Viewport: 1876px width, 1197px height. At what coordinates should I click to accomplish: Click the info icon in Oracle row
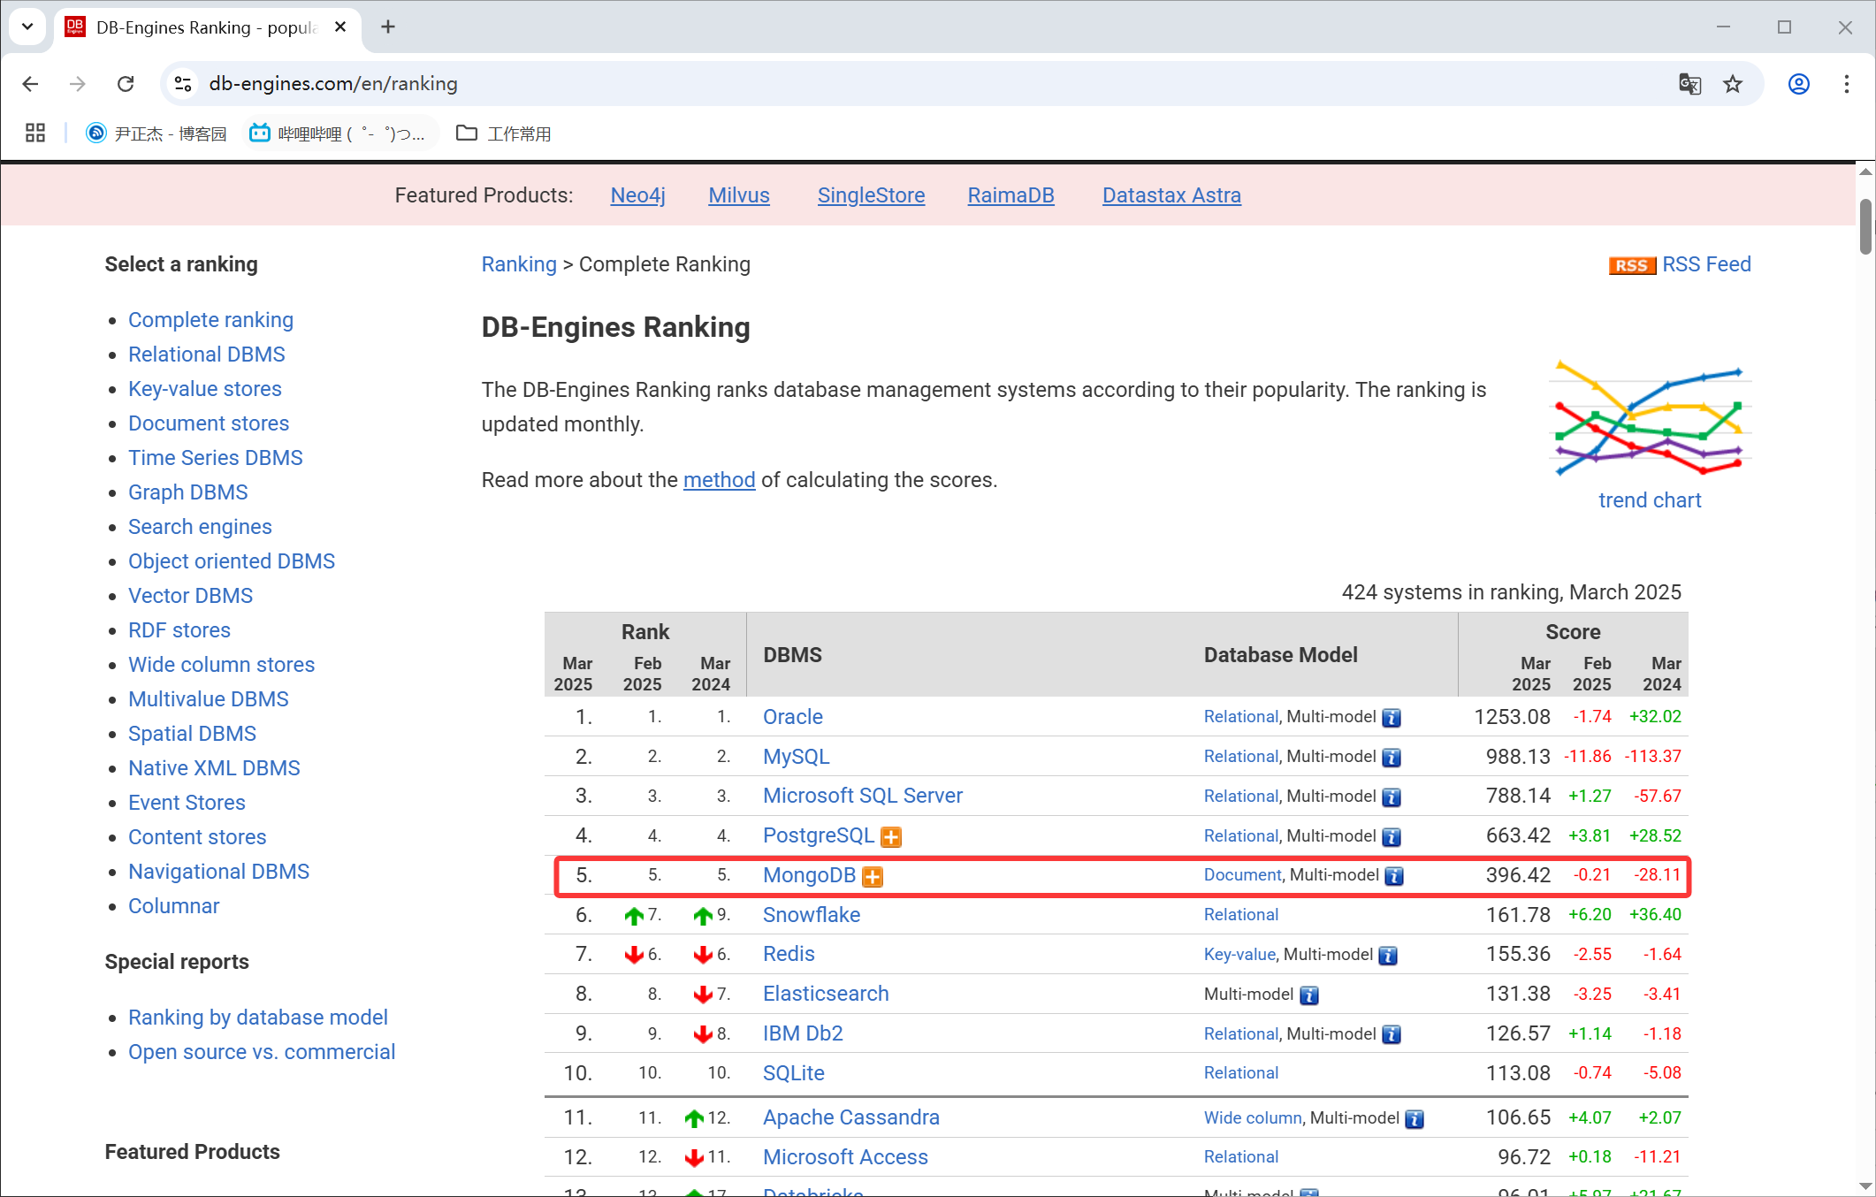tap(1392, 718)
